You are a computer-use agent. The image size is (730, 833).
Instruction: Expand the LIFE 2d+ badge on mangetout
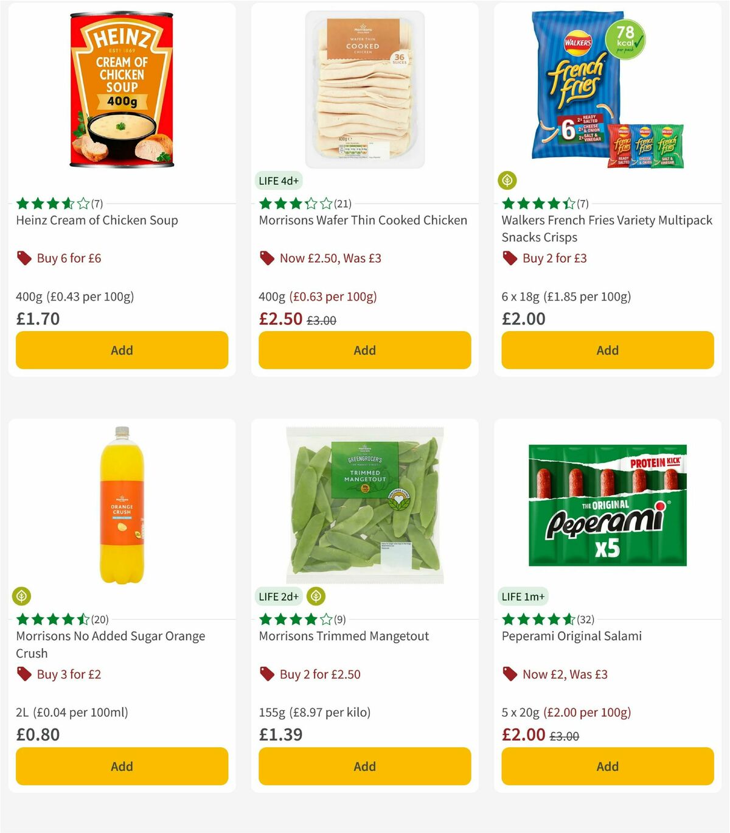tap(279, 597)
